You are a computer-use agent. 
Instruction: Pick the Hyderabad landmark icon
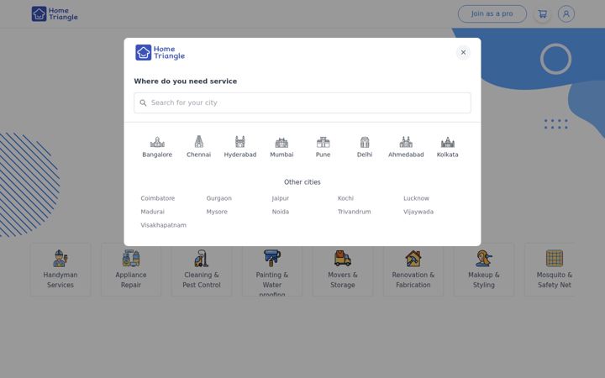point(240,142)
